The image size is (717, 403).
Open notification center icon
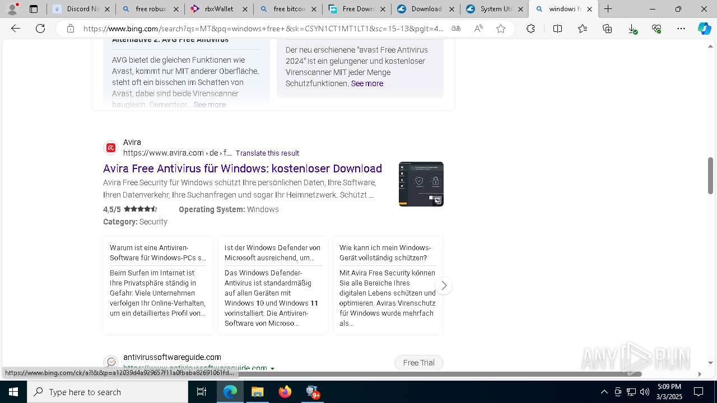coord(699,392)
